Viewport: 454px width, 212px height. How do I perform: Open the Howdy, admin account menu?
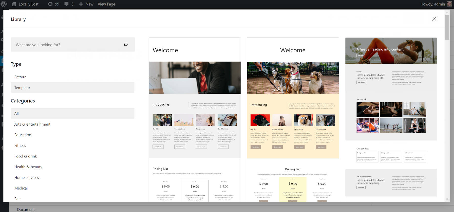(x=436, y=4)
